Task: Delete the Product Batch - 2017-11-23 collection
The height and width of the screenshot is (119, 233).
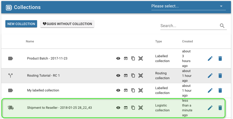Action: pyautogui.click(x=220, y=58)
